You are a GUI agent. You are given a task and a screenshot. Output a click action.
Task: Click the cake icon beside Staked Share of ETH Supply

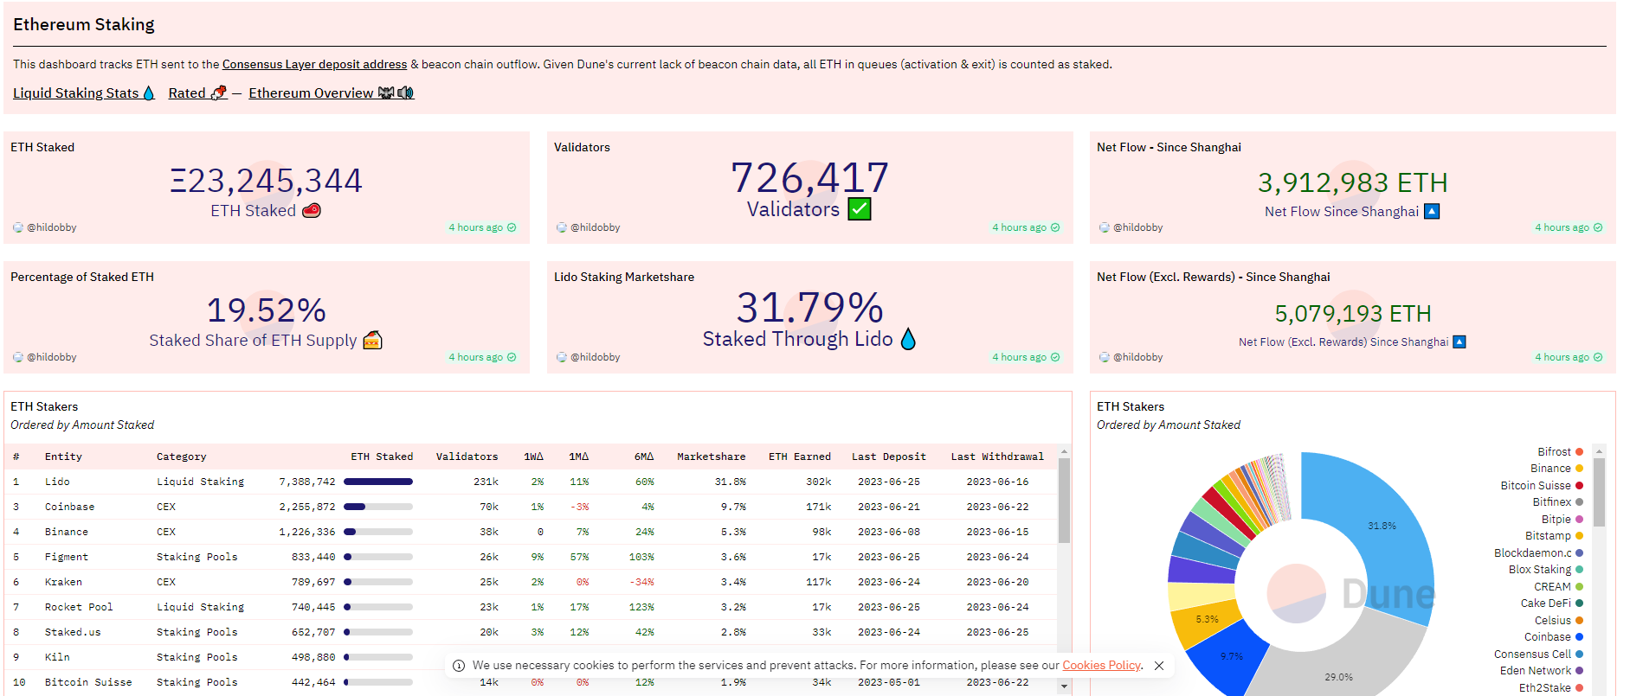pos(372,341)
